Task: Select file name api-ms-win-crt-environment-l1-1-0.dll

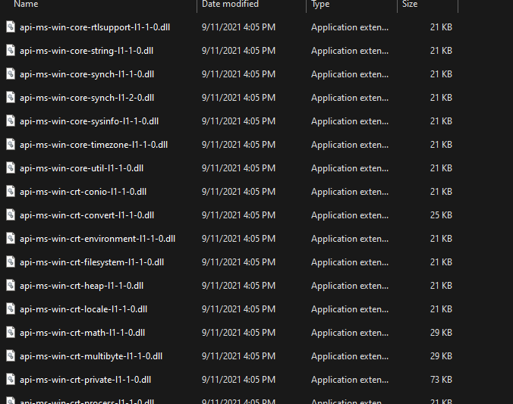Action: (x=97, y=239)
